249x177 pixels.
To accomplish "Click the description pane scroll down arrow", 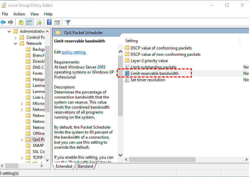I will tap(121, 155).
